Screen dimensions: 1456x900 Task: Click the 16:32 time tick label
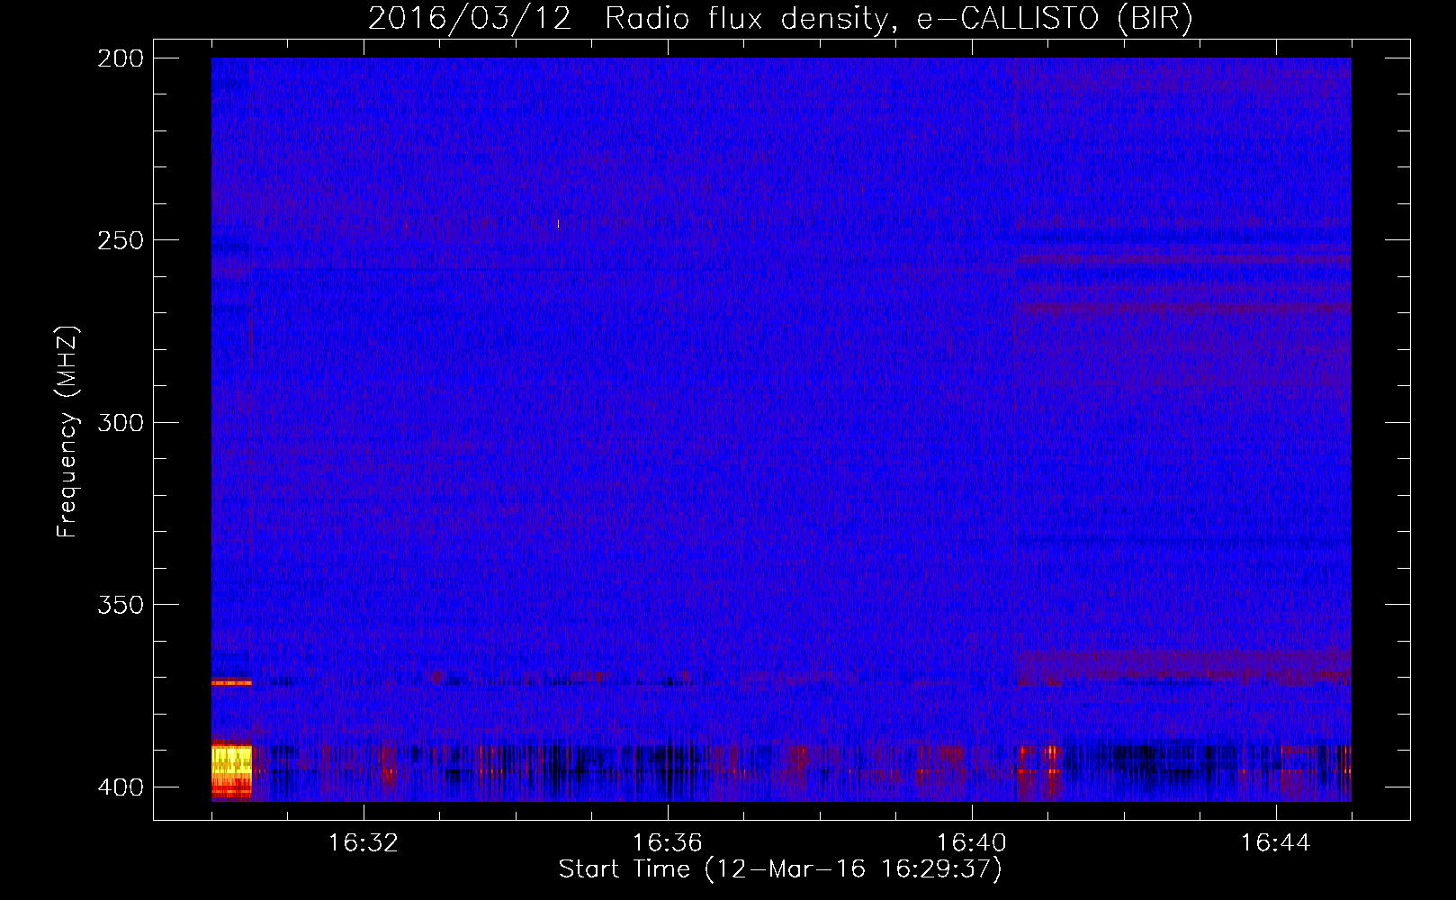click(x=364, y=842)
